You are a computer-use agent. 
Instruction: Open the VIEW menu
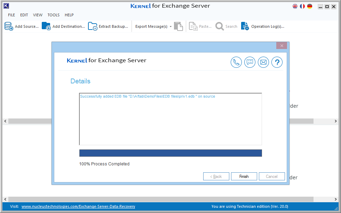38,15
